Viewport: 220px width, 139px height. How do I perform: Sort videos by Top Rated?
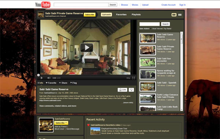[x=168, y=28]
